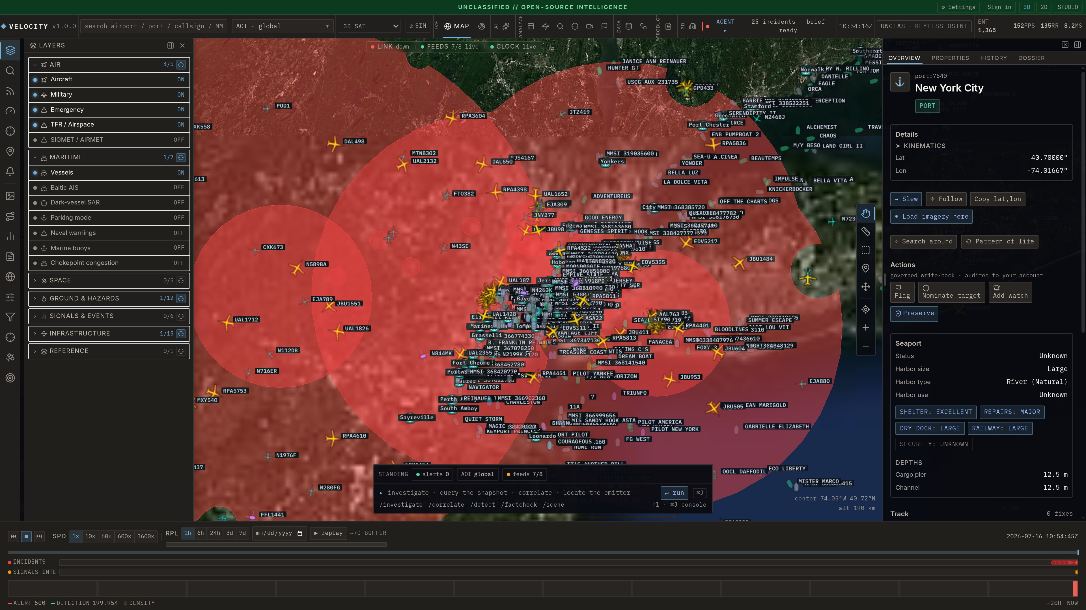Open the concentric rings icon in sidebar
The image size is (1086, 610).
(10, 378)
